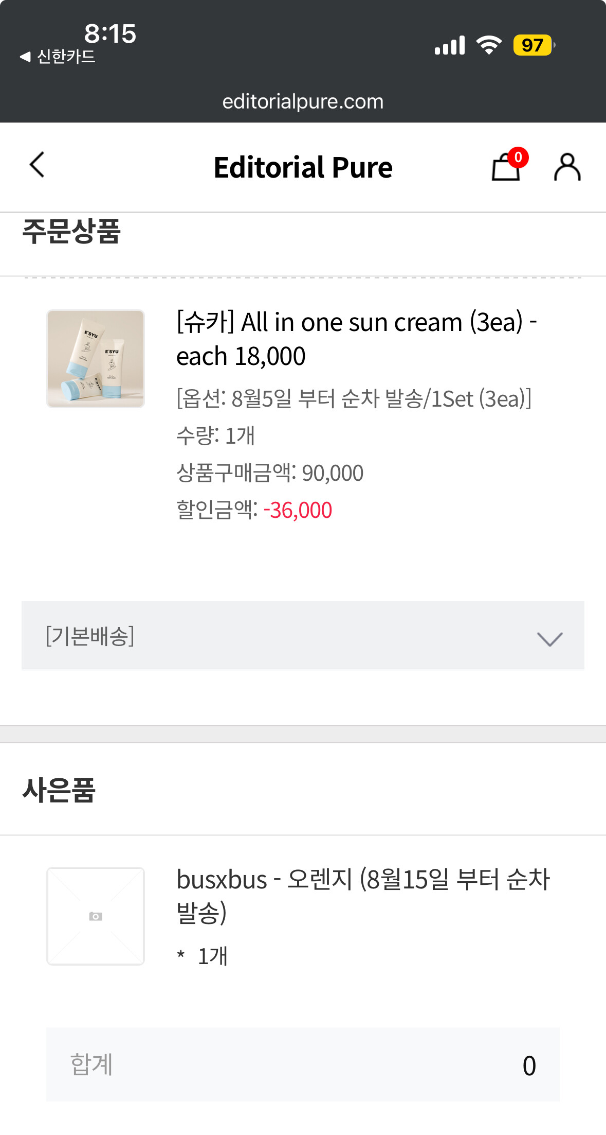Image resolution: width=606 pixels, height=1135 pixels.
Task: Return to the 신한카드 app via back arrow
Action: (57, 57)
